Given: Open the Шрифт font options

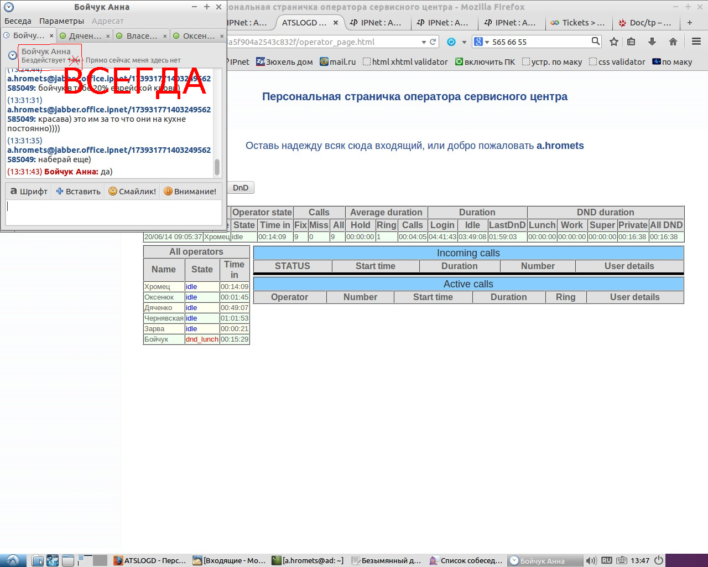Looking at the screenshot, I should [29, 191].
